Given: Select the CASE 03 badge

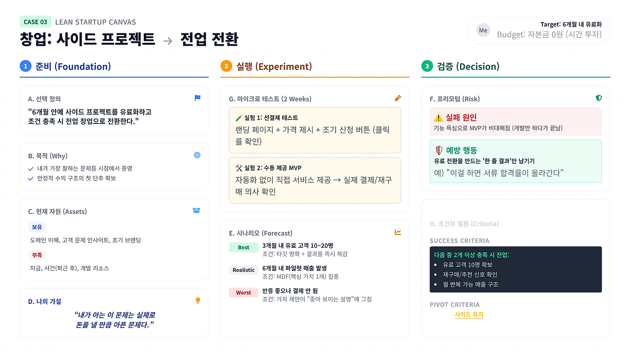Looking at the screenshot, I should click(35, 22).
